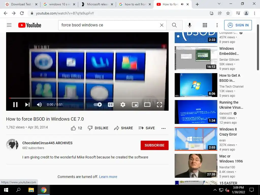
Task: Enter full screen mode
Action: [x=159, y=104]
